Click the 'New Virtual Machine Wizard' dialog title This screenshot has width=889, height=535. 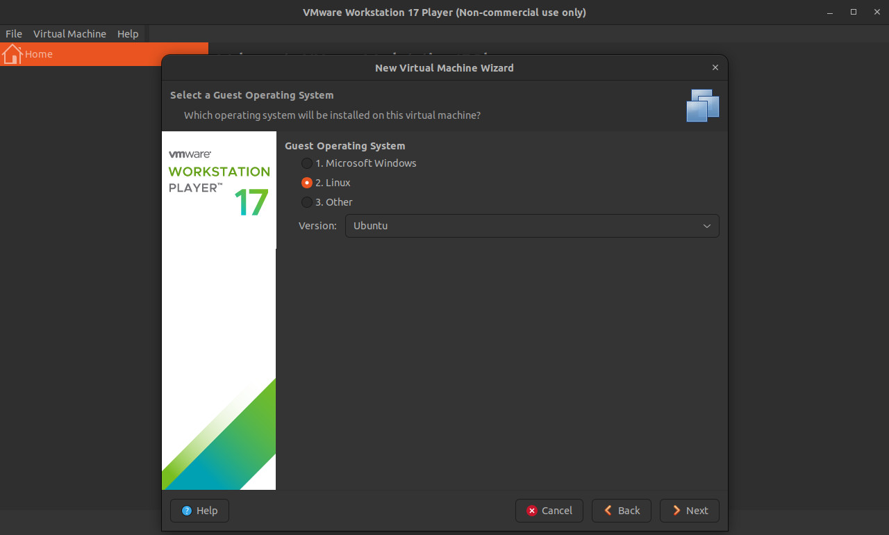(444, 68)
